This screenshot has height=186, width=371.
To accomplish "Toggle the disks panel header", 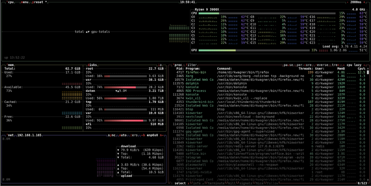I will click(x=92, y=65).
